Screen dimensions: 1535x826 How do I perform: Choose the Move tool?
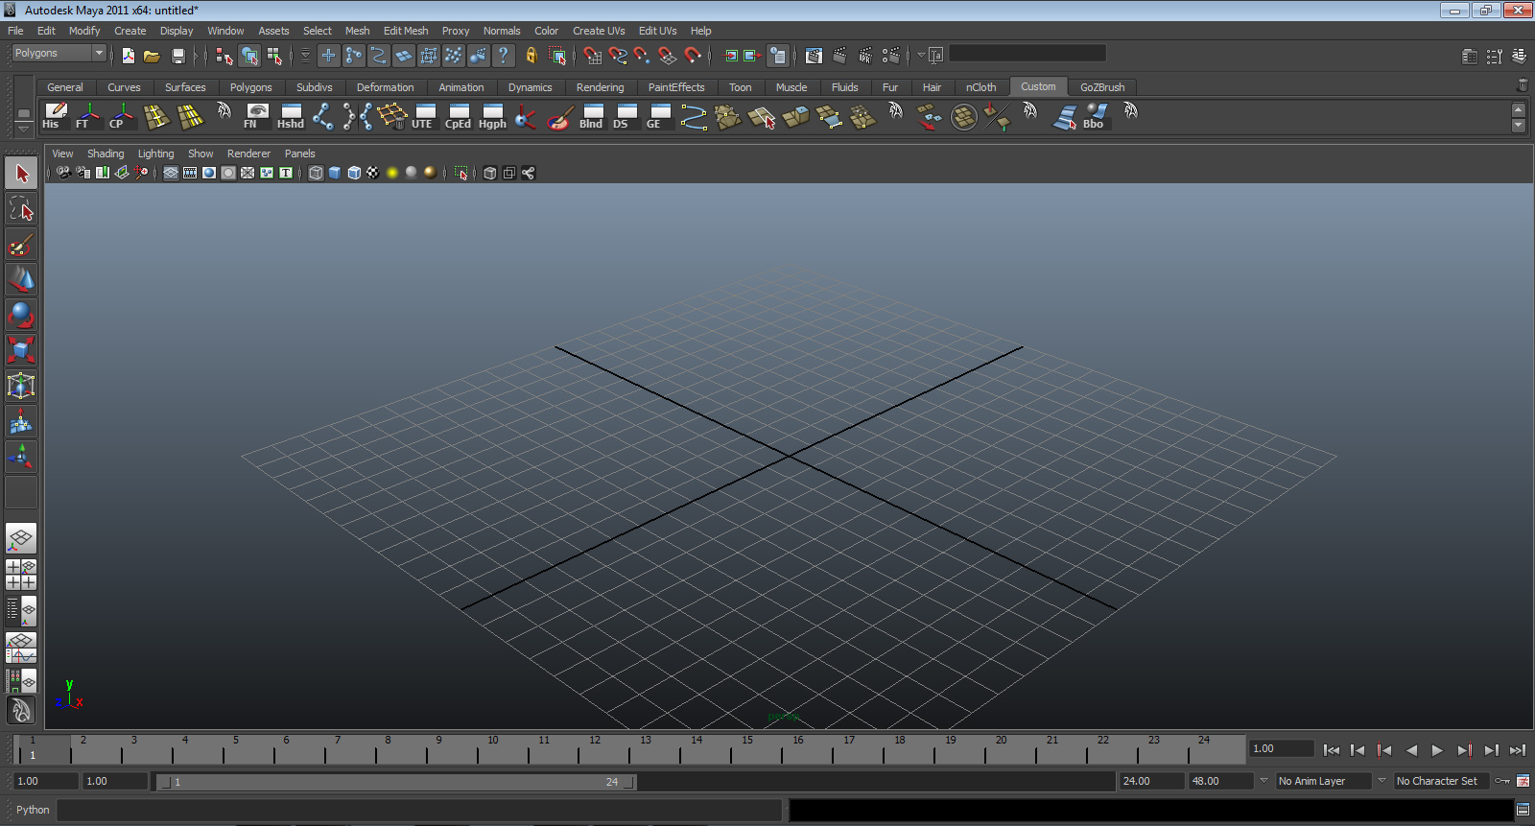[21, 279]
